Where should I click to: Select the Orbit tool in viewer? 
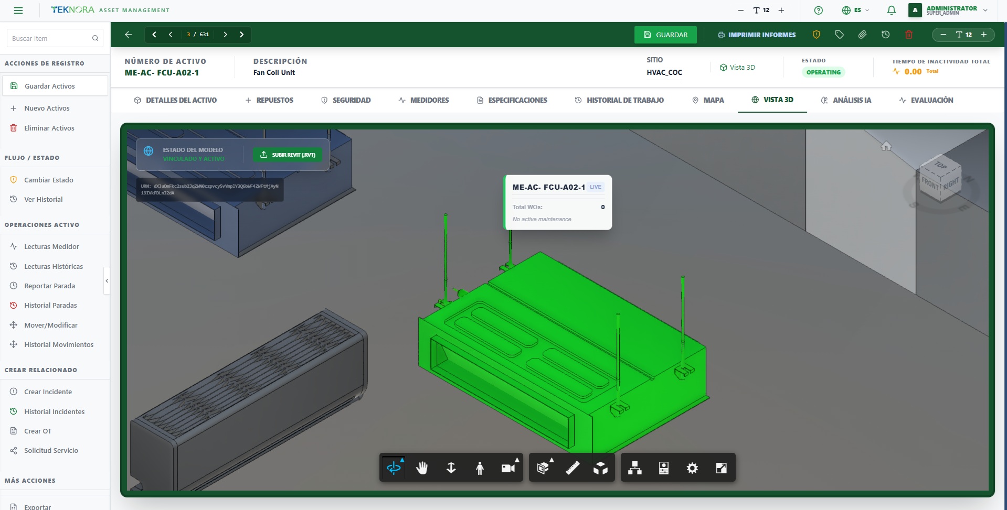click(x=394, y=468)
